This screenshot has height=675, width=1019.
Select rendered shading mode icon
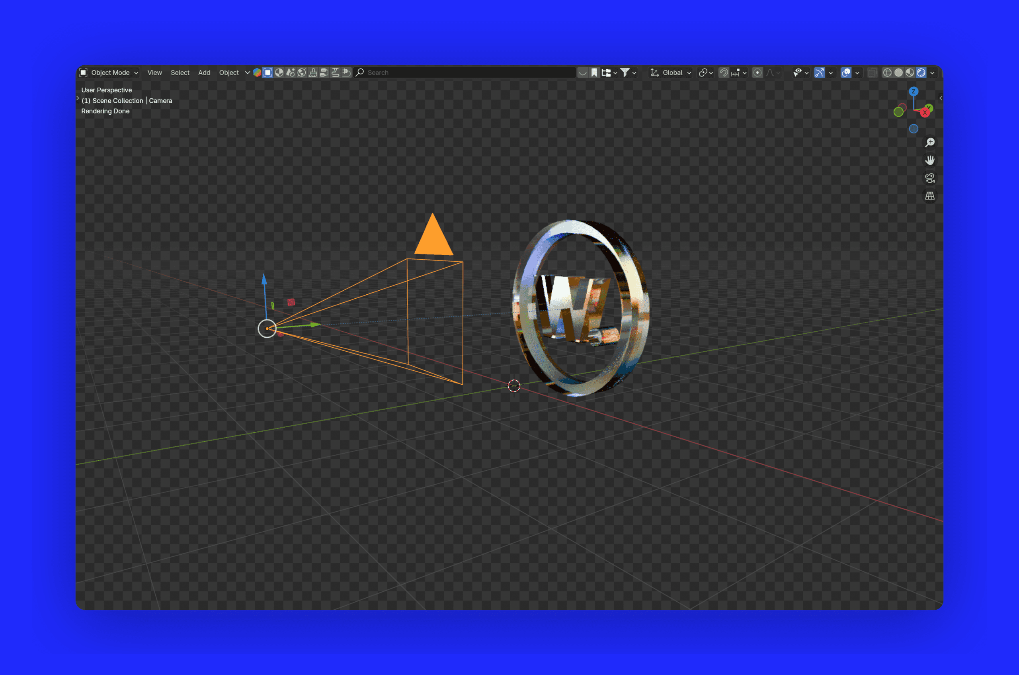921,73
